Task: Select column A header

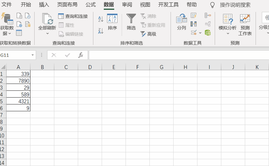Action: (x=18, y=67)
